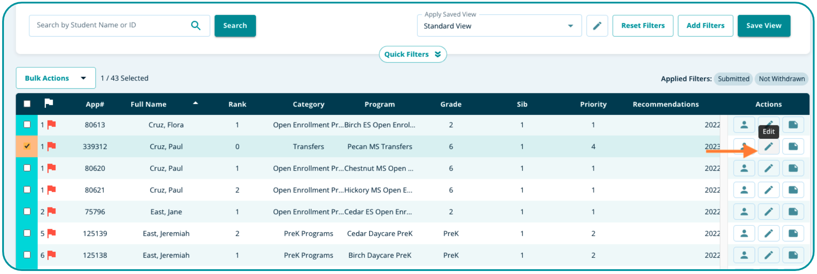Click note icon for Chestnut MS Open row
The image size is (817, 274).
[793, 168]
